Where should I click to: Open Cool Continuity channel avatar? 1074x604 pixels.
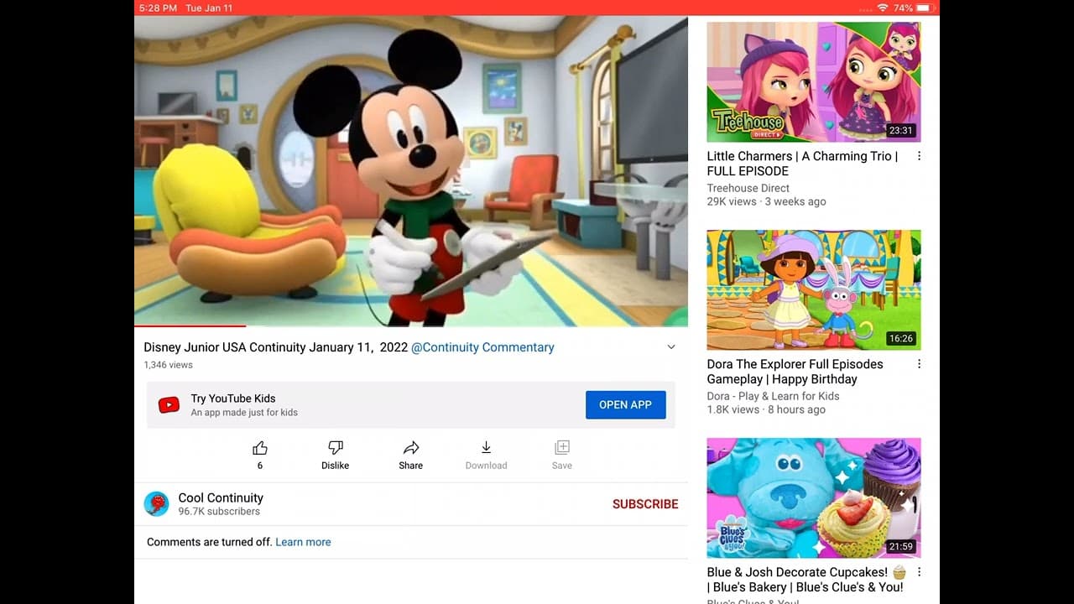157,504
